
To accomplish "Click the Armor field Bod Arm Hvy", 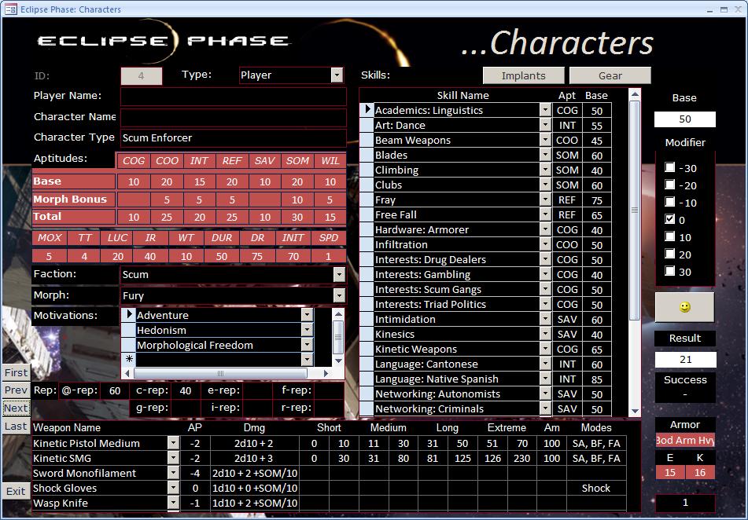I will point(685,440).
